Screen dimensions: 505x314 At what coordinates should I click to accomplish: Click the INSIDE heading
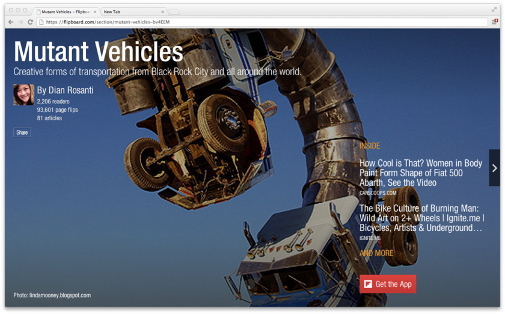point(370,146)
